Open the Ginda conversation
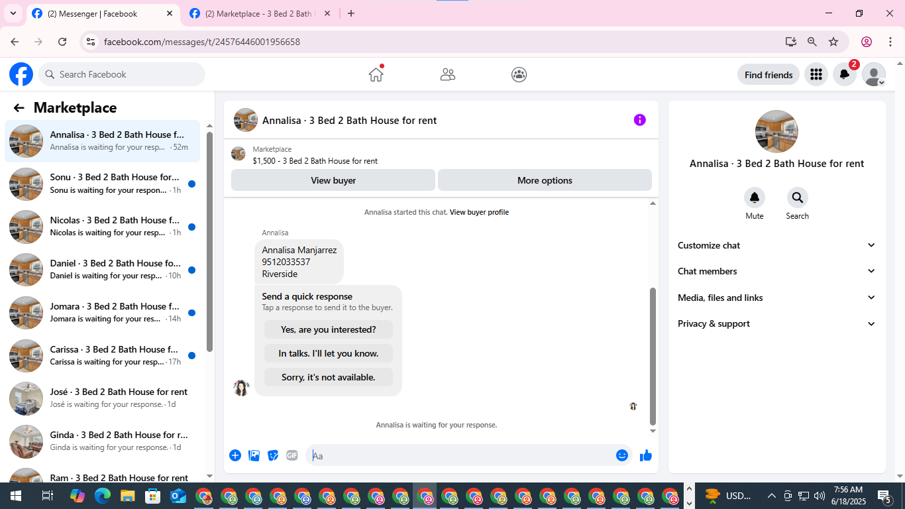Screen dimensions: 905x509 [102, 441]
